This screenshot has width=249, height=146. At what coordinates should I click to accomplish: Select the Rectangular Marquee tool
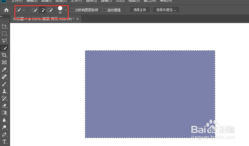(4, 34)
